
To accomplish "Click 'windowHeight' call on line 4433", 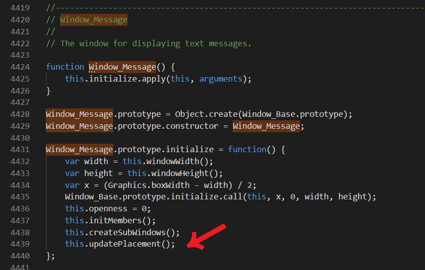I will click(x=180, y=173).
